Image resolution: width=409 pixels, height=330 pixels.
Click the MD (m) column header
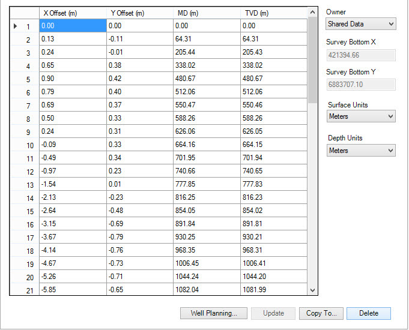click(x=207, y=13)
